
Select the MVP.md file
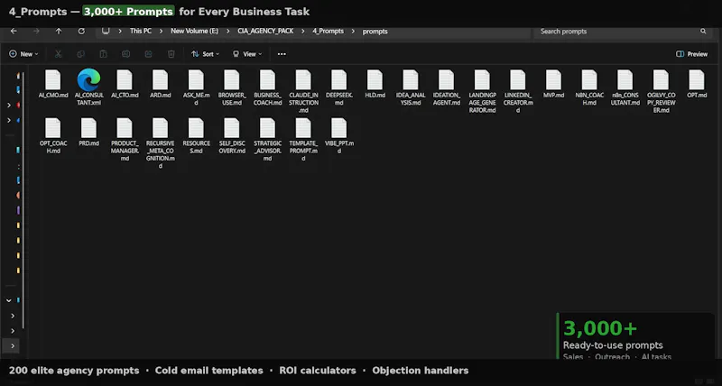(553, 84)
